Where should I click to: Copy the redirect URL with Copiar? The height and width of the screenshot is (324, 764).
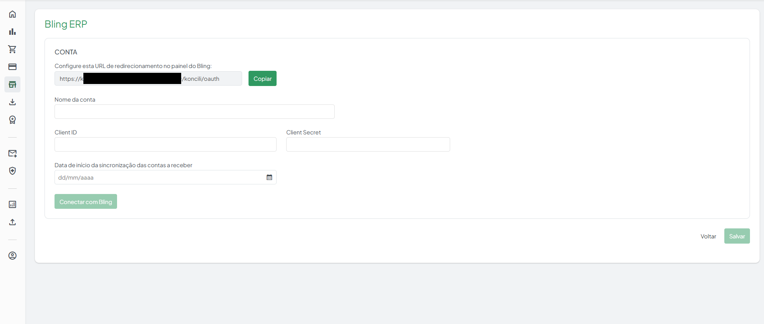pos(263,78)
